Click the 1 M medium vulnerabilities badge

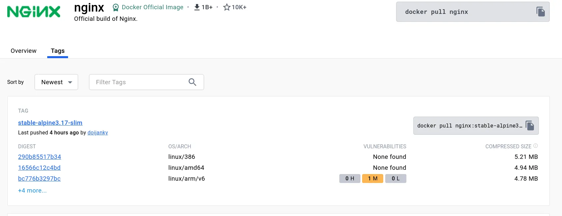click(373, 179)
